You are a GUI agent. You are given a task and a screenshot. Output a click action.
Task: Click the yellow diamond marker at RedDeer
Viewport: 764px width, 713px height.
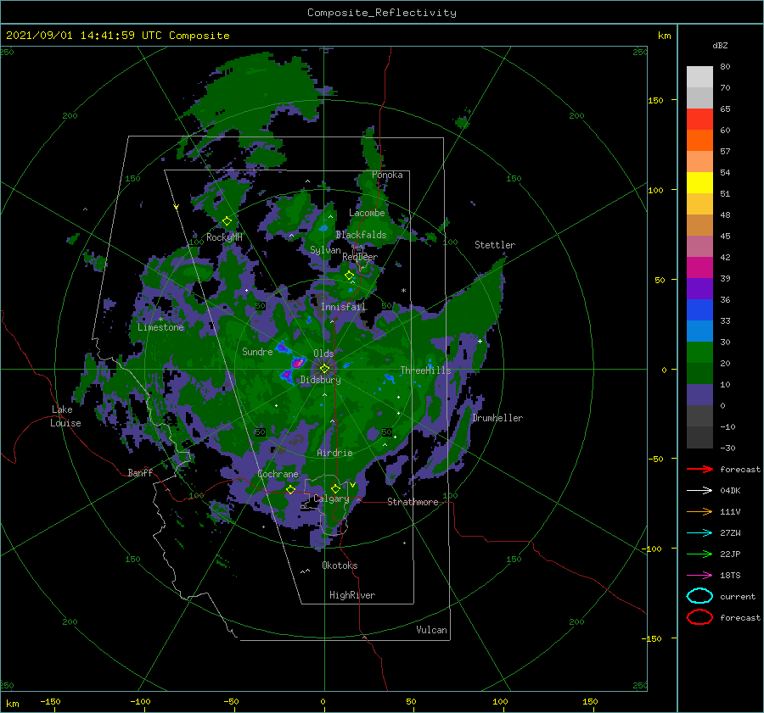(350, 276)
